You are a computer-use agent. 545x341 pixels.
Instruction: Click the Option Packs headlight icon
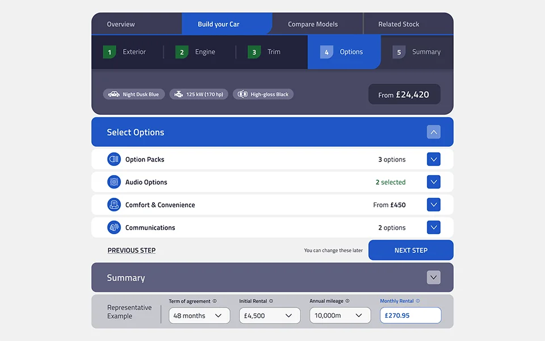114,159
